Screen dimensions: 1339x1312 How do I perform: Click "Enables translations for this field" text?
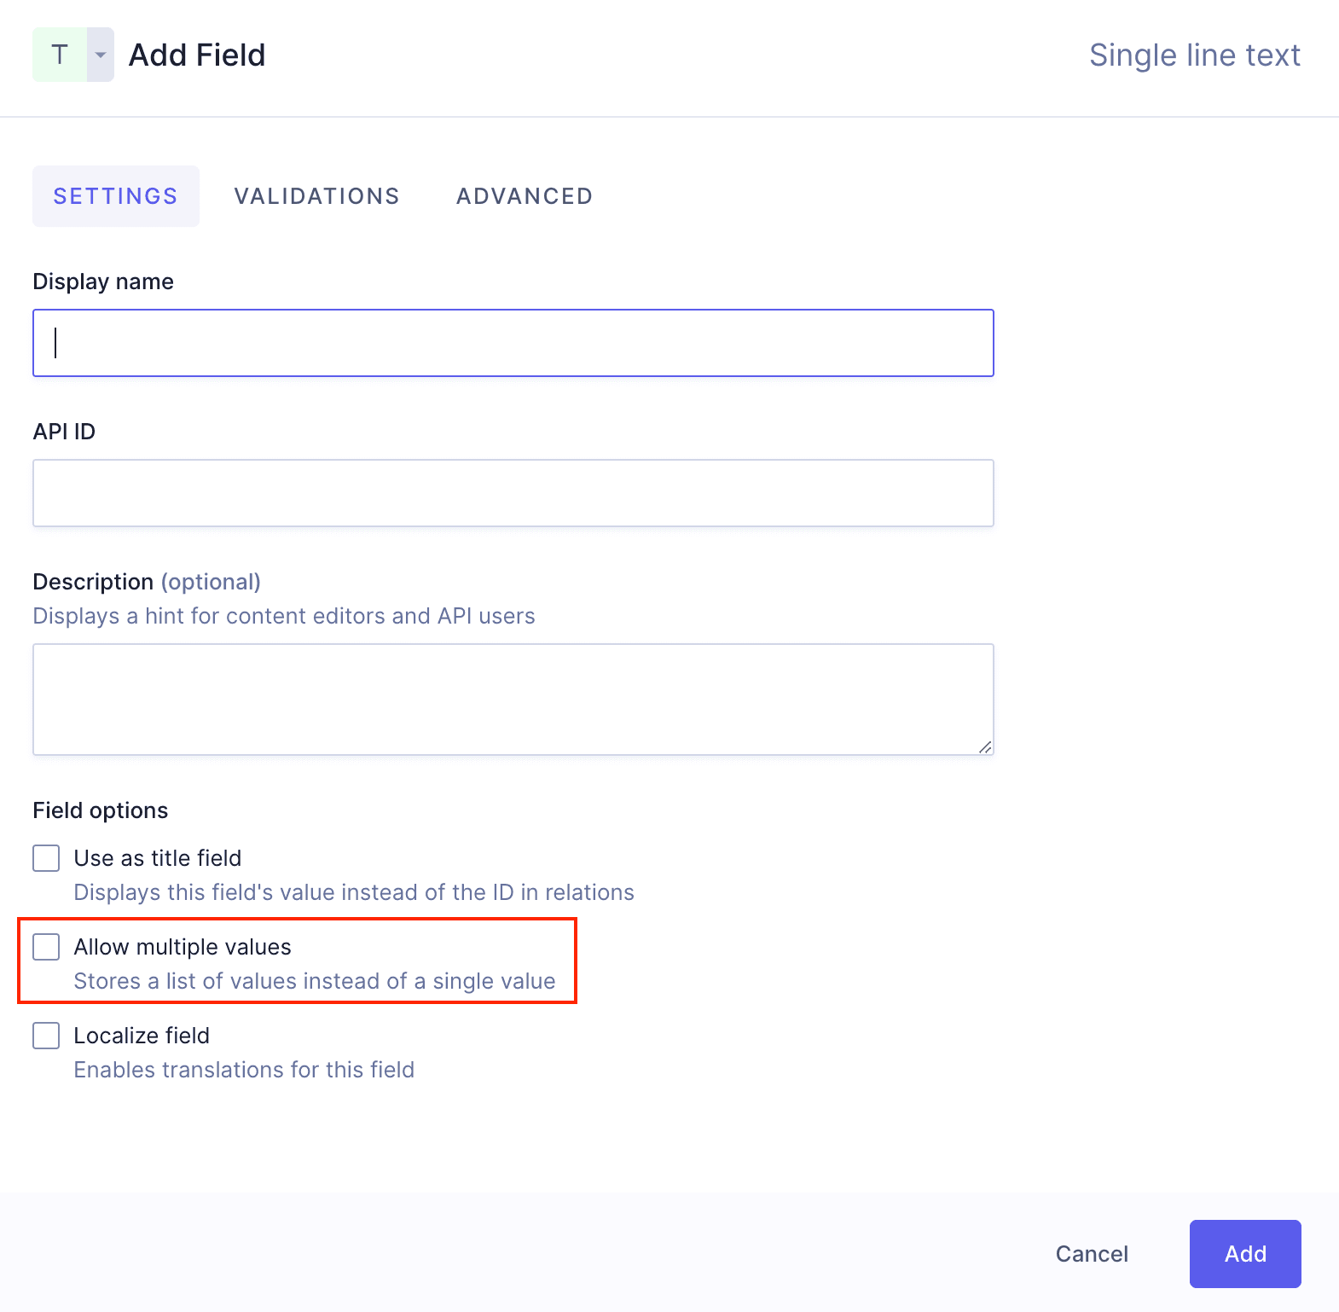243,1069
